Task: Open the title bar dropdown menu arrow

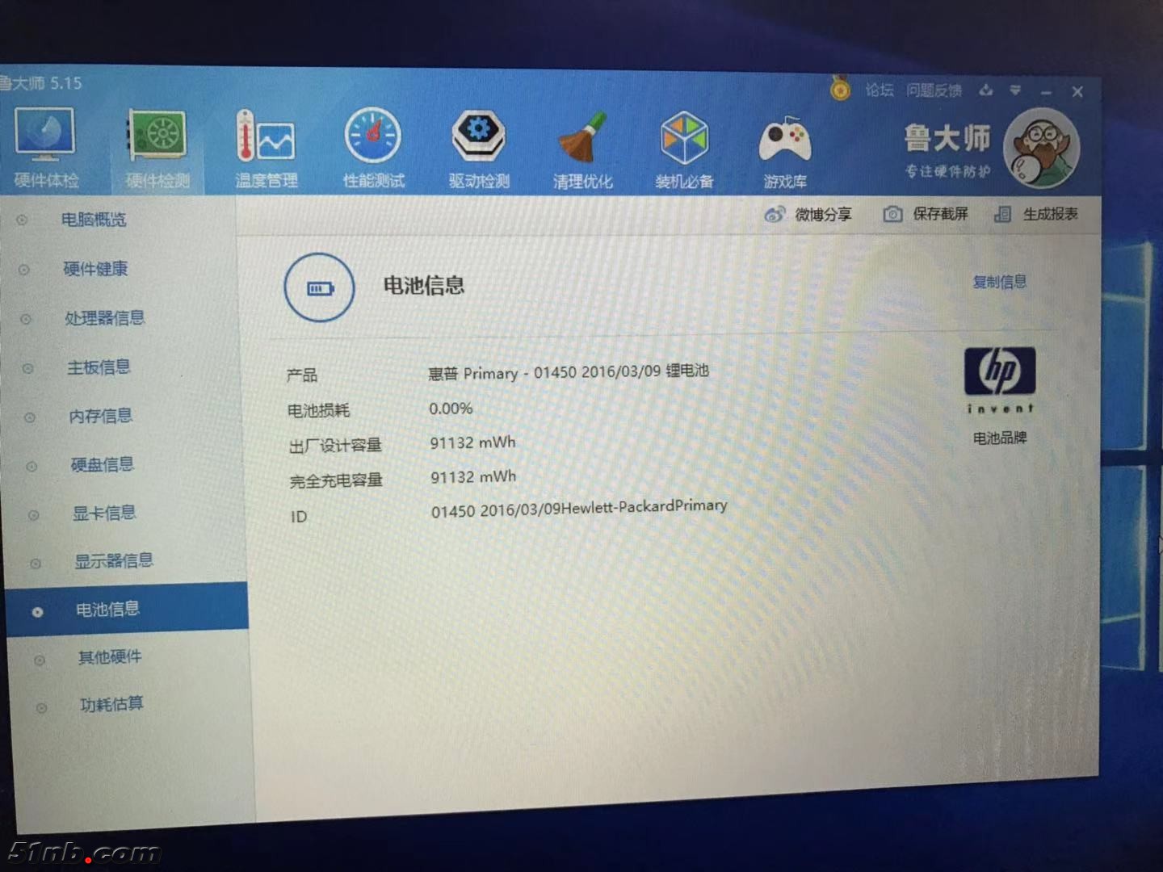Action: (x=1015, y=90)
